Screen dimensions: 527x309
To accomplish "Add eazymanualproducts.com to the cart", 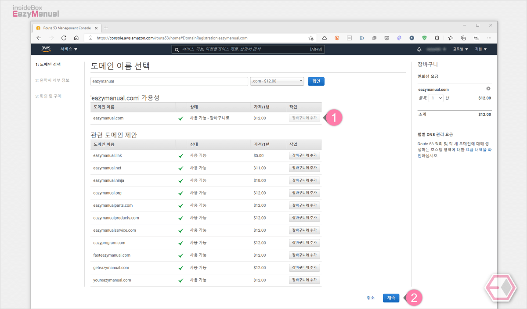I will (x=304, y=218).
